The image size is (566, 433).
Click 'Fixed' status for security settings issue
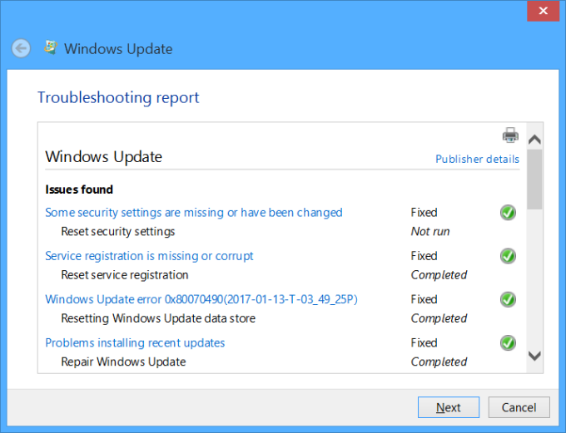pos(424,213)
